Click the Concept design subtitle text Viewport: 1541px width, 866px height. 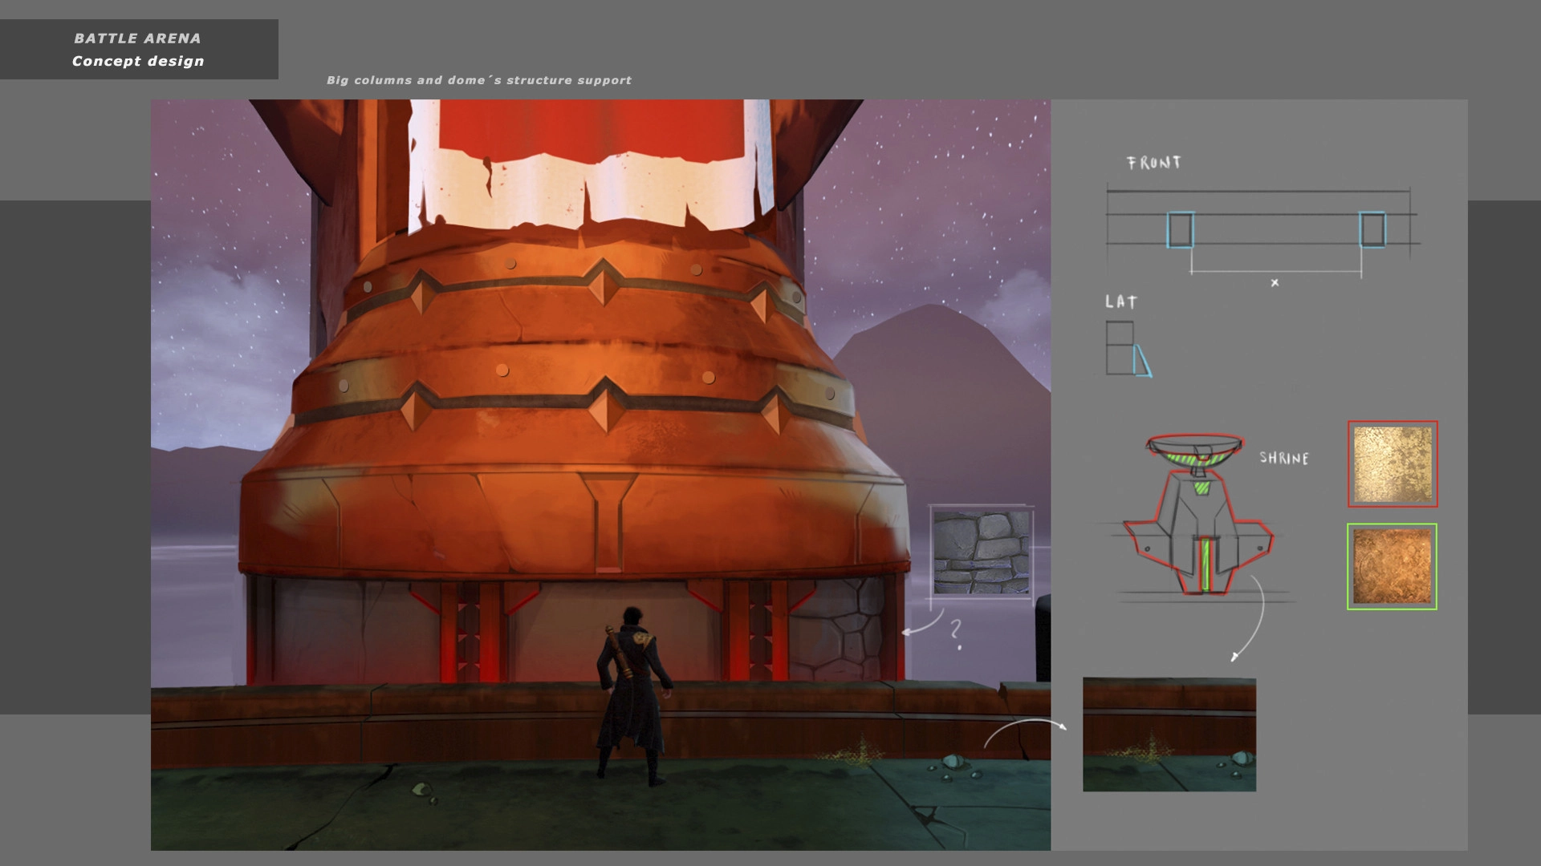click(x=138, y=61)
